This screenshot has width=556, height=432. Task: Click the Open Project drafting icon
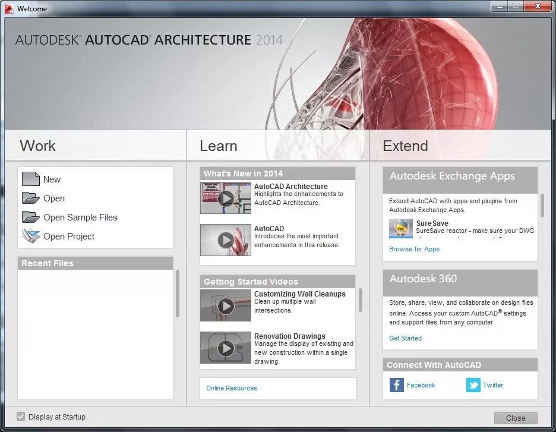coord(30,236)
